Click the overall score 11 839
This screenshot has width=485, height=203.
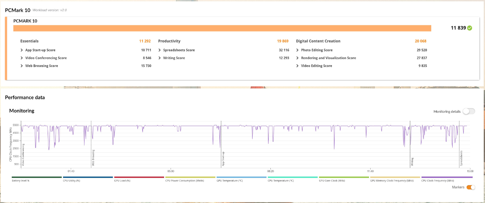458,28
